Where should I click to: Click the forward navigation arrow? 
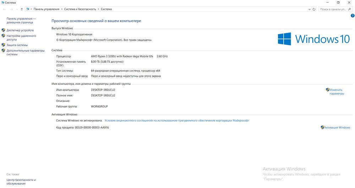tap(11, 9)
